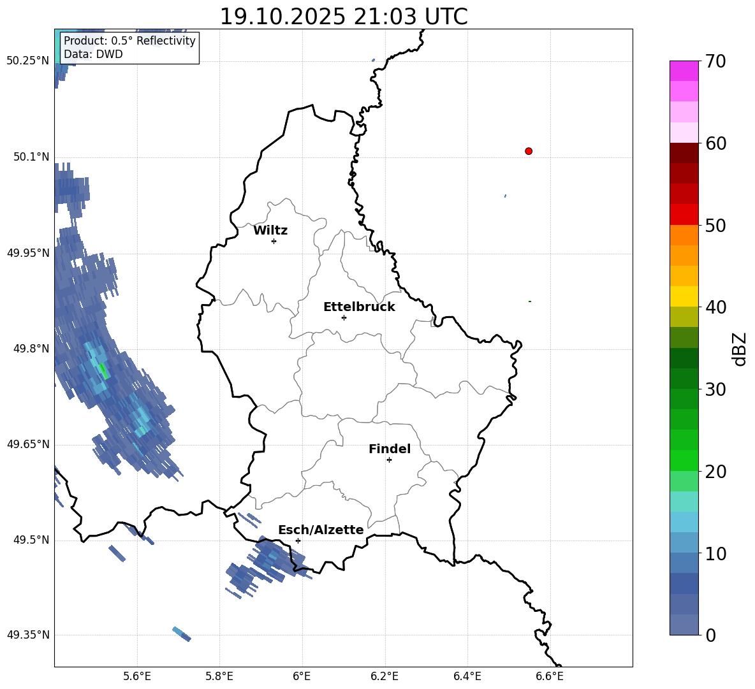Click the 49.5°N latitude label

click(31, 540)
